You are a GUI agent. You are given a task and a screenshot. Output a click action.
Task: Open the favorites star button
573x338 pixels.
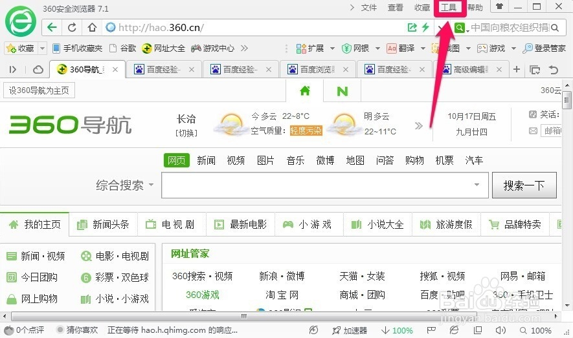(21, 48)
